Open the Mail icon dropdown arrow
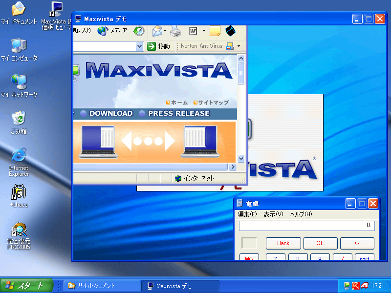The width and height of the screenshot is (391, 293). coord(165,31)
